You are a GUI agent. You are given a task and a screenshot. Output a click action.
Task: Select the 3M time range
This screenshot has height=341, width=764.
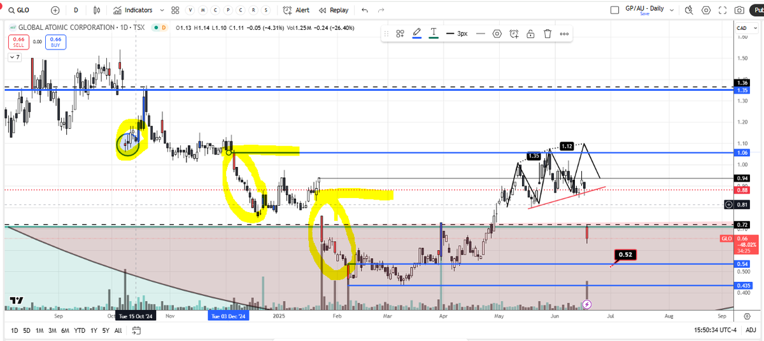point(52,330)
